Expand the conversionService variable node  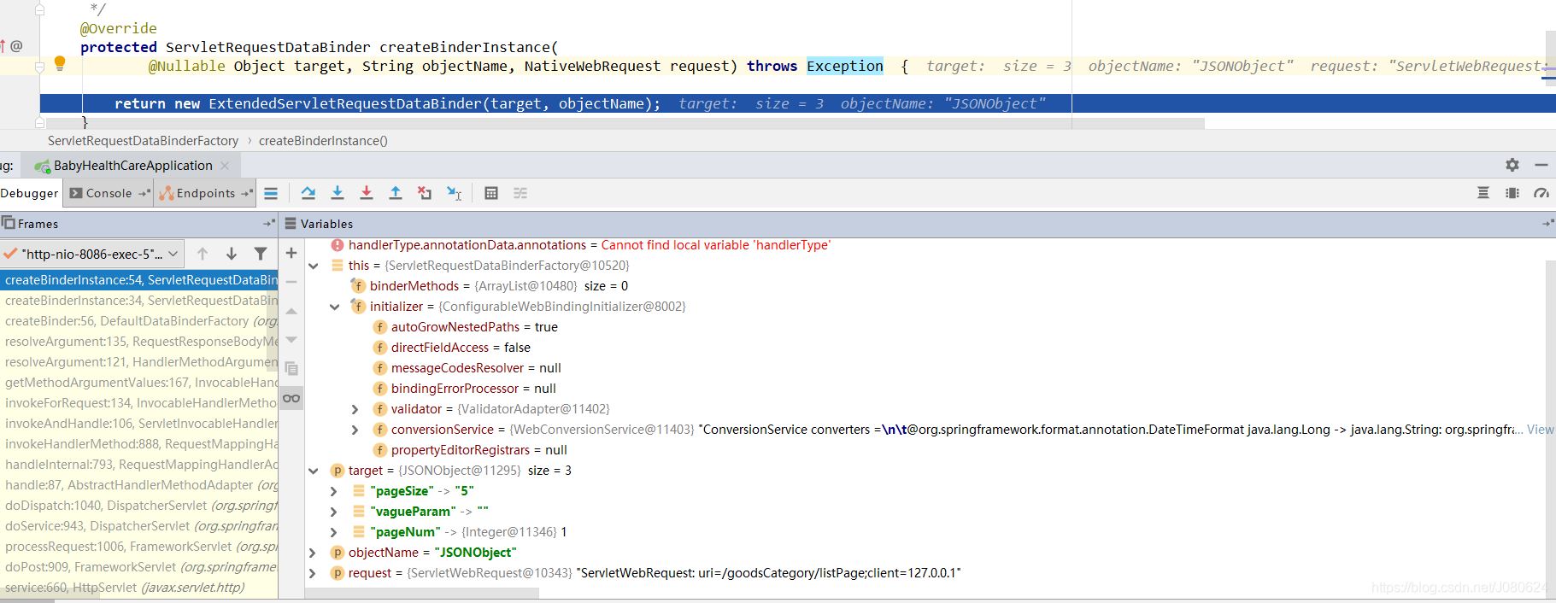click(x=355, y=430)
